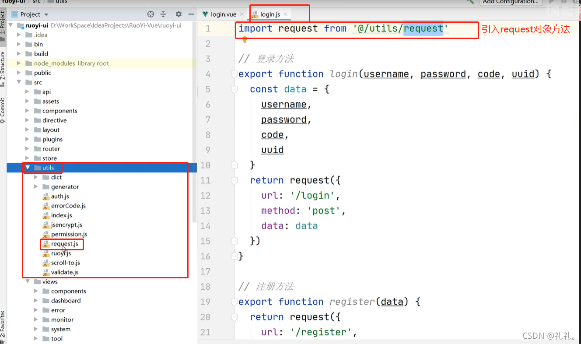Collapse the src folder
The height and width of the screenshot is (344, 581).
click(x=19, y=82)
